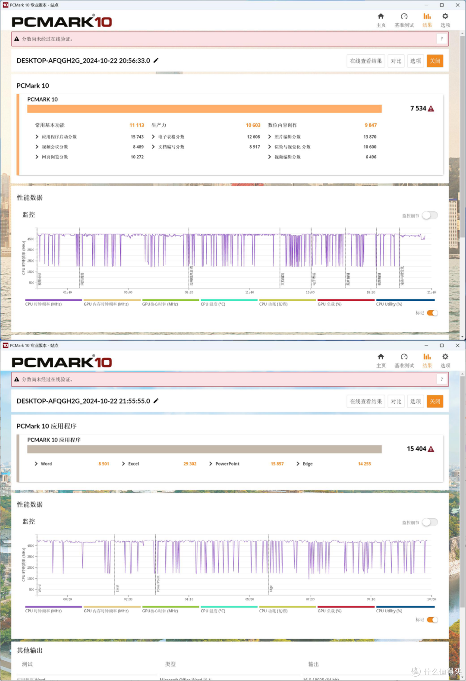Image resolution: width=466 pixels, height=681 pixels.
Task: Click orange close button in bottom window
Action: coord(435,401)
